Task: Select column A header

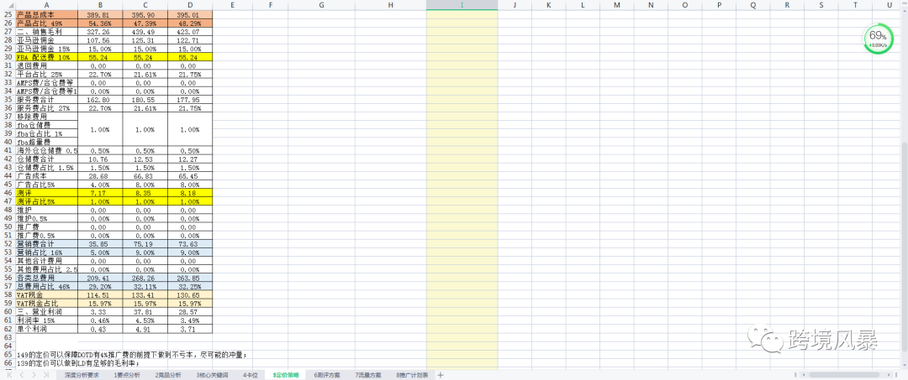Action: 47,5
